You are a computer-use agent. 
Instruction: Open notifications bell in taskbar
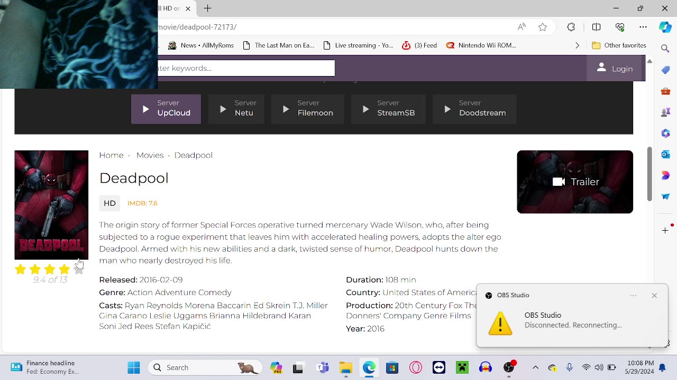pyautogui.click(x=662, y=367)
